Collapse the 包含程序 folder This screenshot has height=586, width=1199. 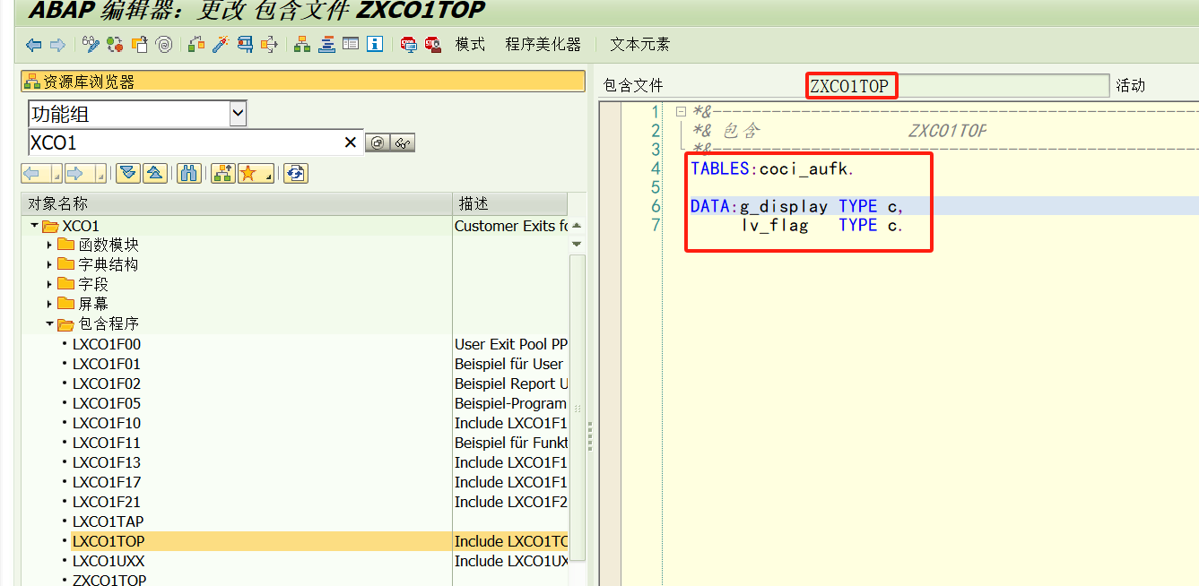[x=49, y=323]
